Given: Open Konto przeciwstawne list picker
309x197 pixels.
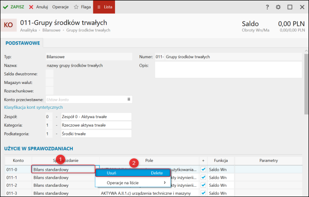Looking at the screenshot, I should pos(128,99).
